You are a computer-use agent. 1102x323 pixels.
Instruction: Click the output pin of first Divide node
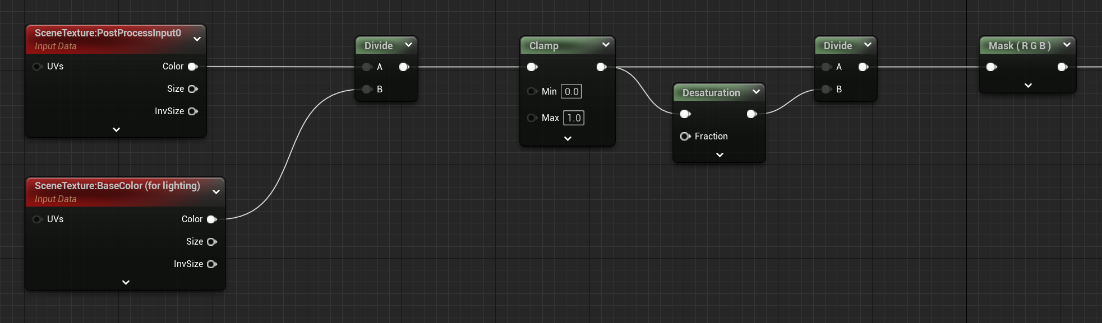[x=404, y=67]
